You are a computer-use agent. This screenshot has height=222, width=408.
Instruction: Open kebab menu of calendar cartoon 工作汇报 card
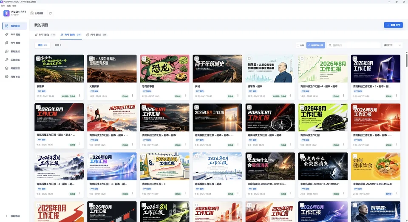(185, 194)
